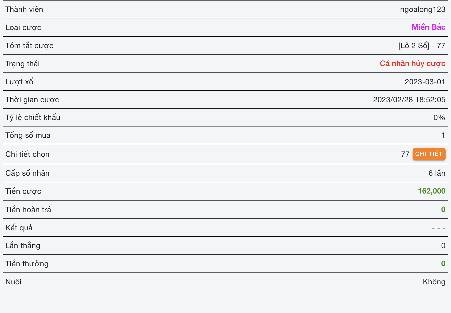
Task: Click the Chi tiết chọn row label
Action: (x=27, y=154)
